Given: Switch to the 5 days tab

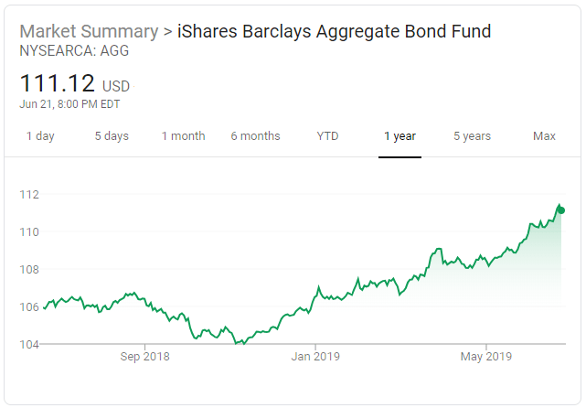Looking at the screenshot, I should click(x=112, y=135).
